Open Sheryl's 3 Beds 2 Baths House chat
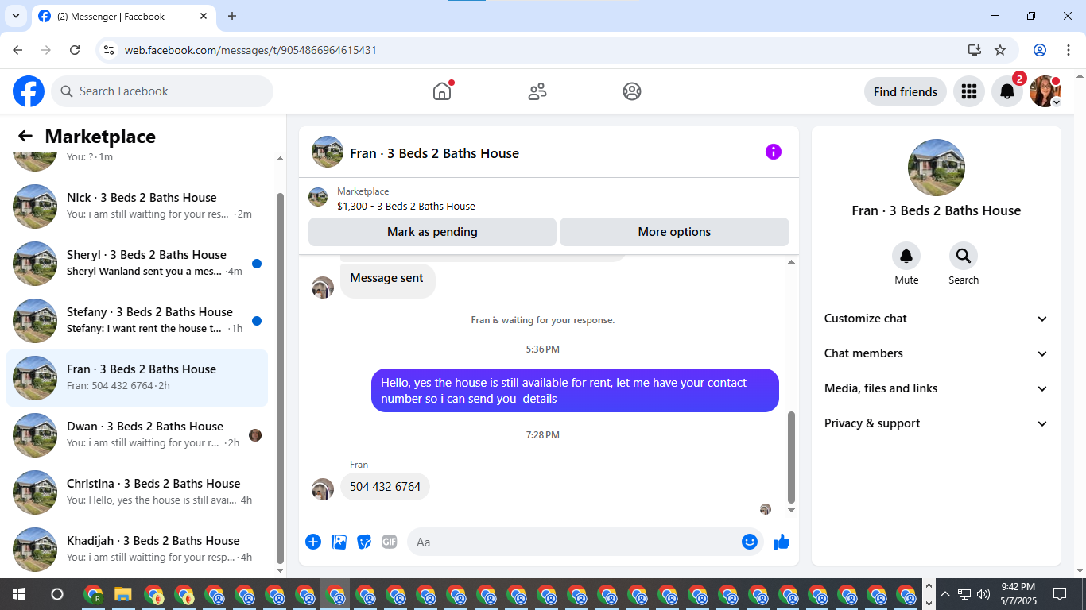Image resolution: width=1086 pixels, height=610 pixels. [x=137, y=264]
